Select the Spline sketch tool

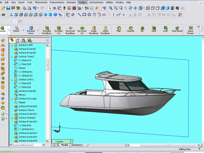click(x=118, y=15)
